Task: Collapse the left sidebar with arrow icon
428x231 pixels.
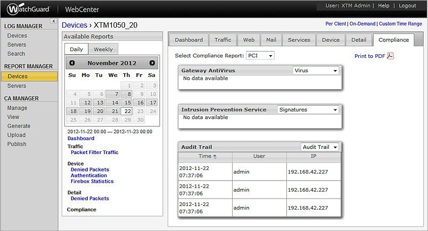Action: point(53,21)
